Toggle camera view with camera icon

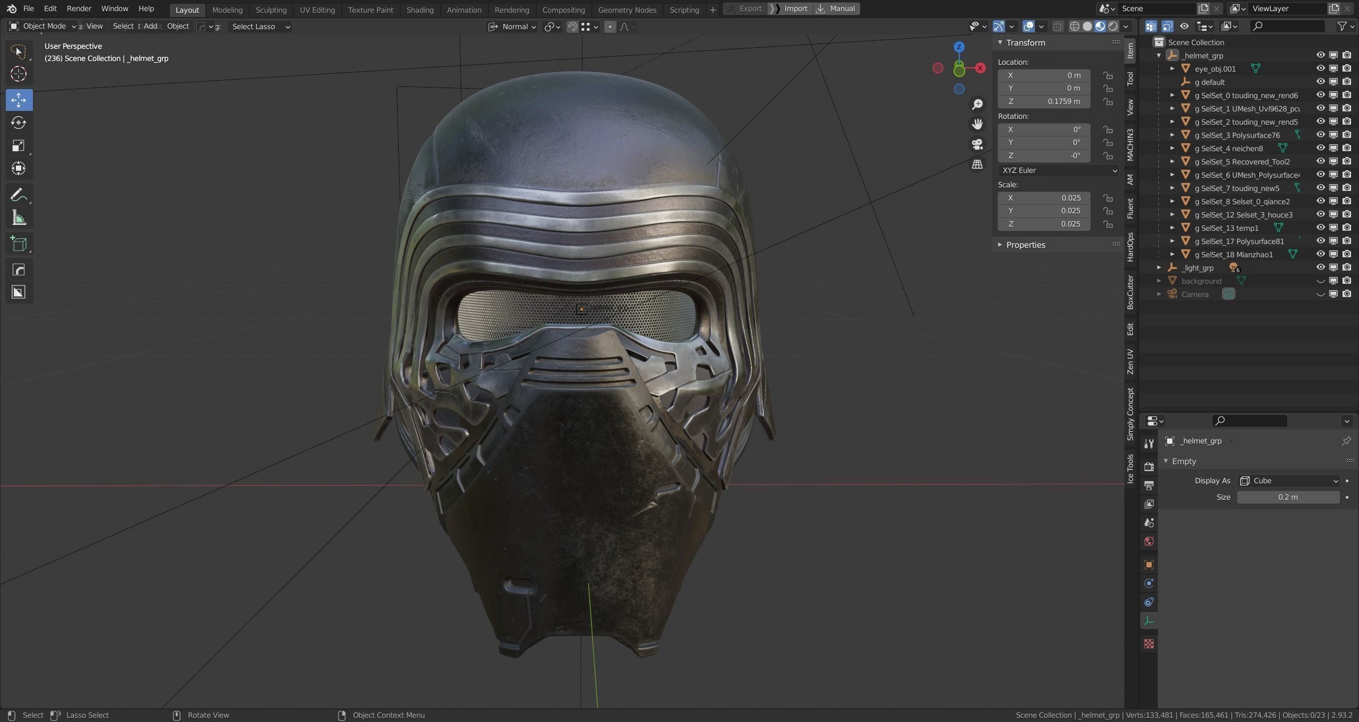click(977, 144)
